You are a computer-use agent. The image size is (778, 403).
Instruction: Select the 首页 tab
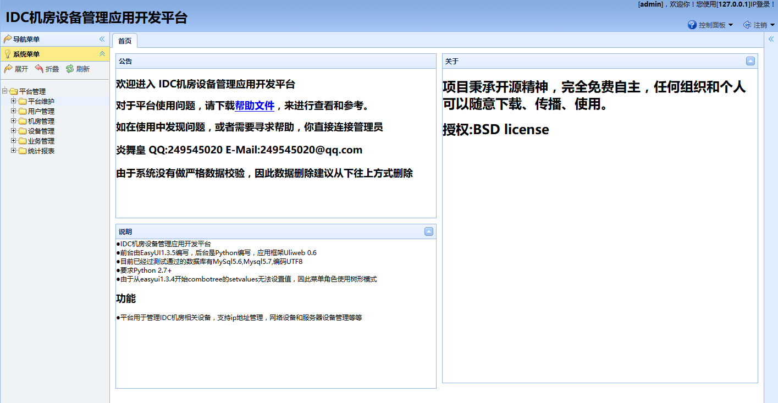[x=125, y=41]
